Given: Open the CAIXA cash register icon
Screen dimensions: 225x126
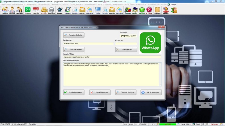Looking at the screenshot, I should 135,10.
